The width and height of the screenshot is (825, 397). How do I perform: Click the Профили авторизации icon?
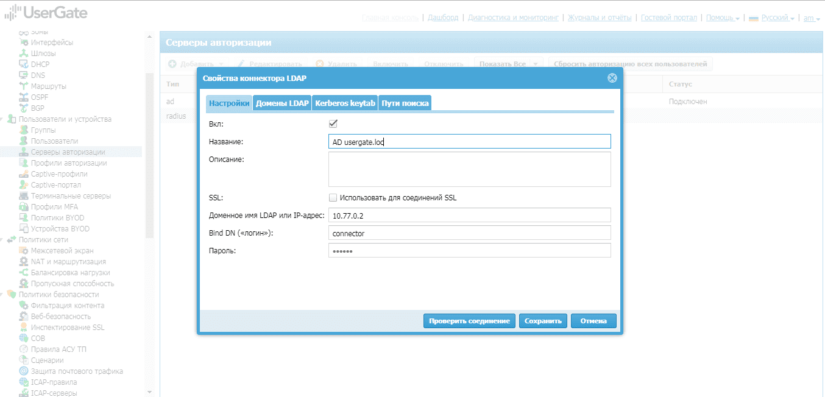tap(24, 163)
